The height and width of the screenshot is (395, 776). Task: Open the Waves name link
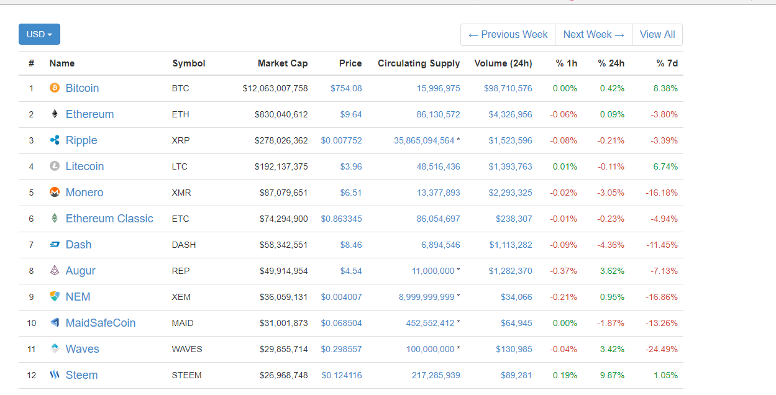(x=83, y=349)
